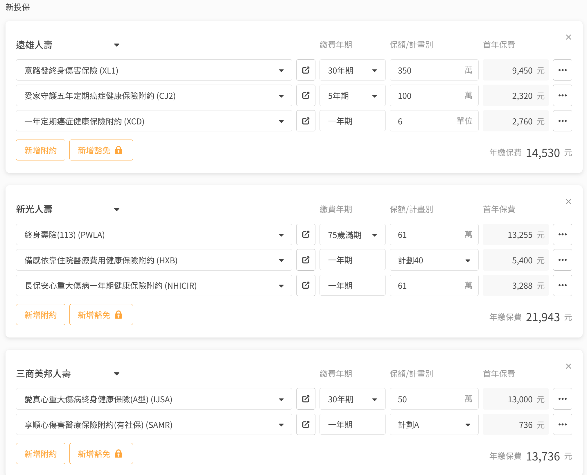Click locked 新增豁免 button under 新光人壽

coord(101,315)
